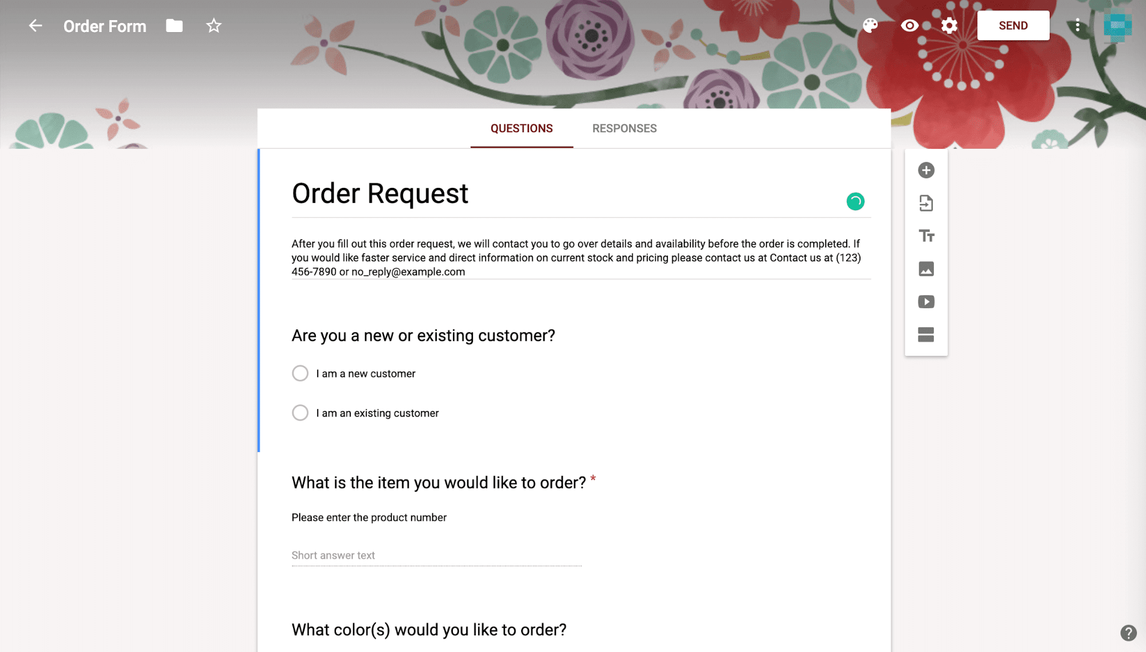Open the more options menu
Image resolution: width=1146 pixels, height=652 pixels.
point(1077,25)
